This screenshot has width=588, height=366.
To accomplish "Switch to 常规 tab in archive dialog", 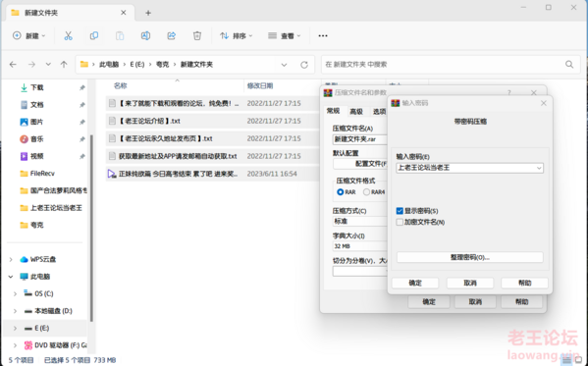I will 333,111.
